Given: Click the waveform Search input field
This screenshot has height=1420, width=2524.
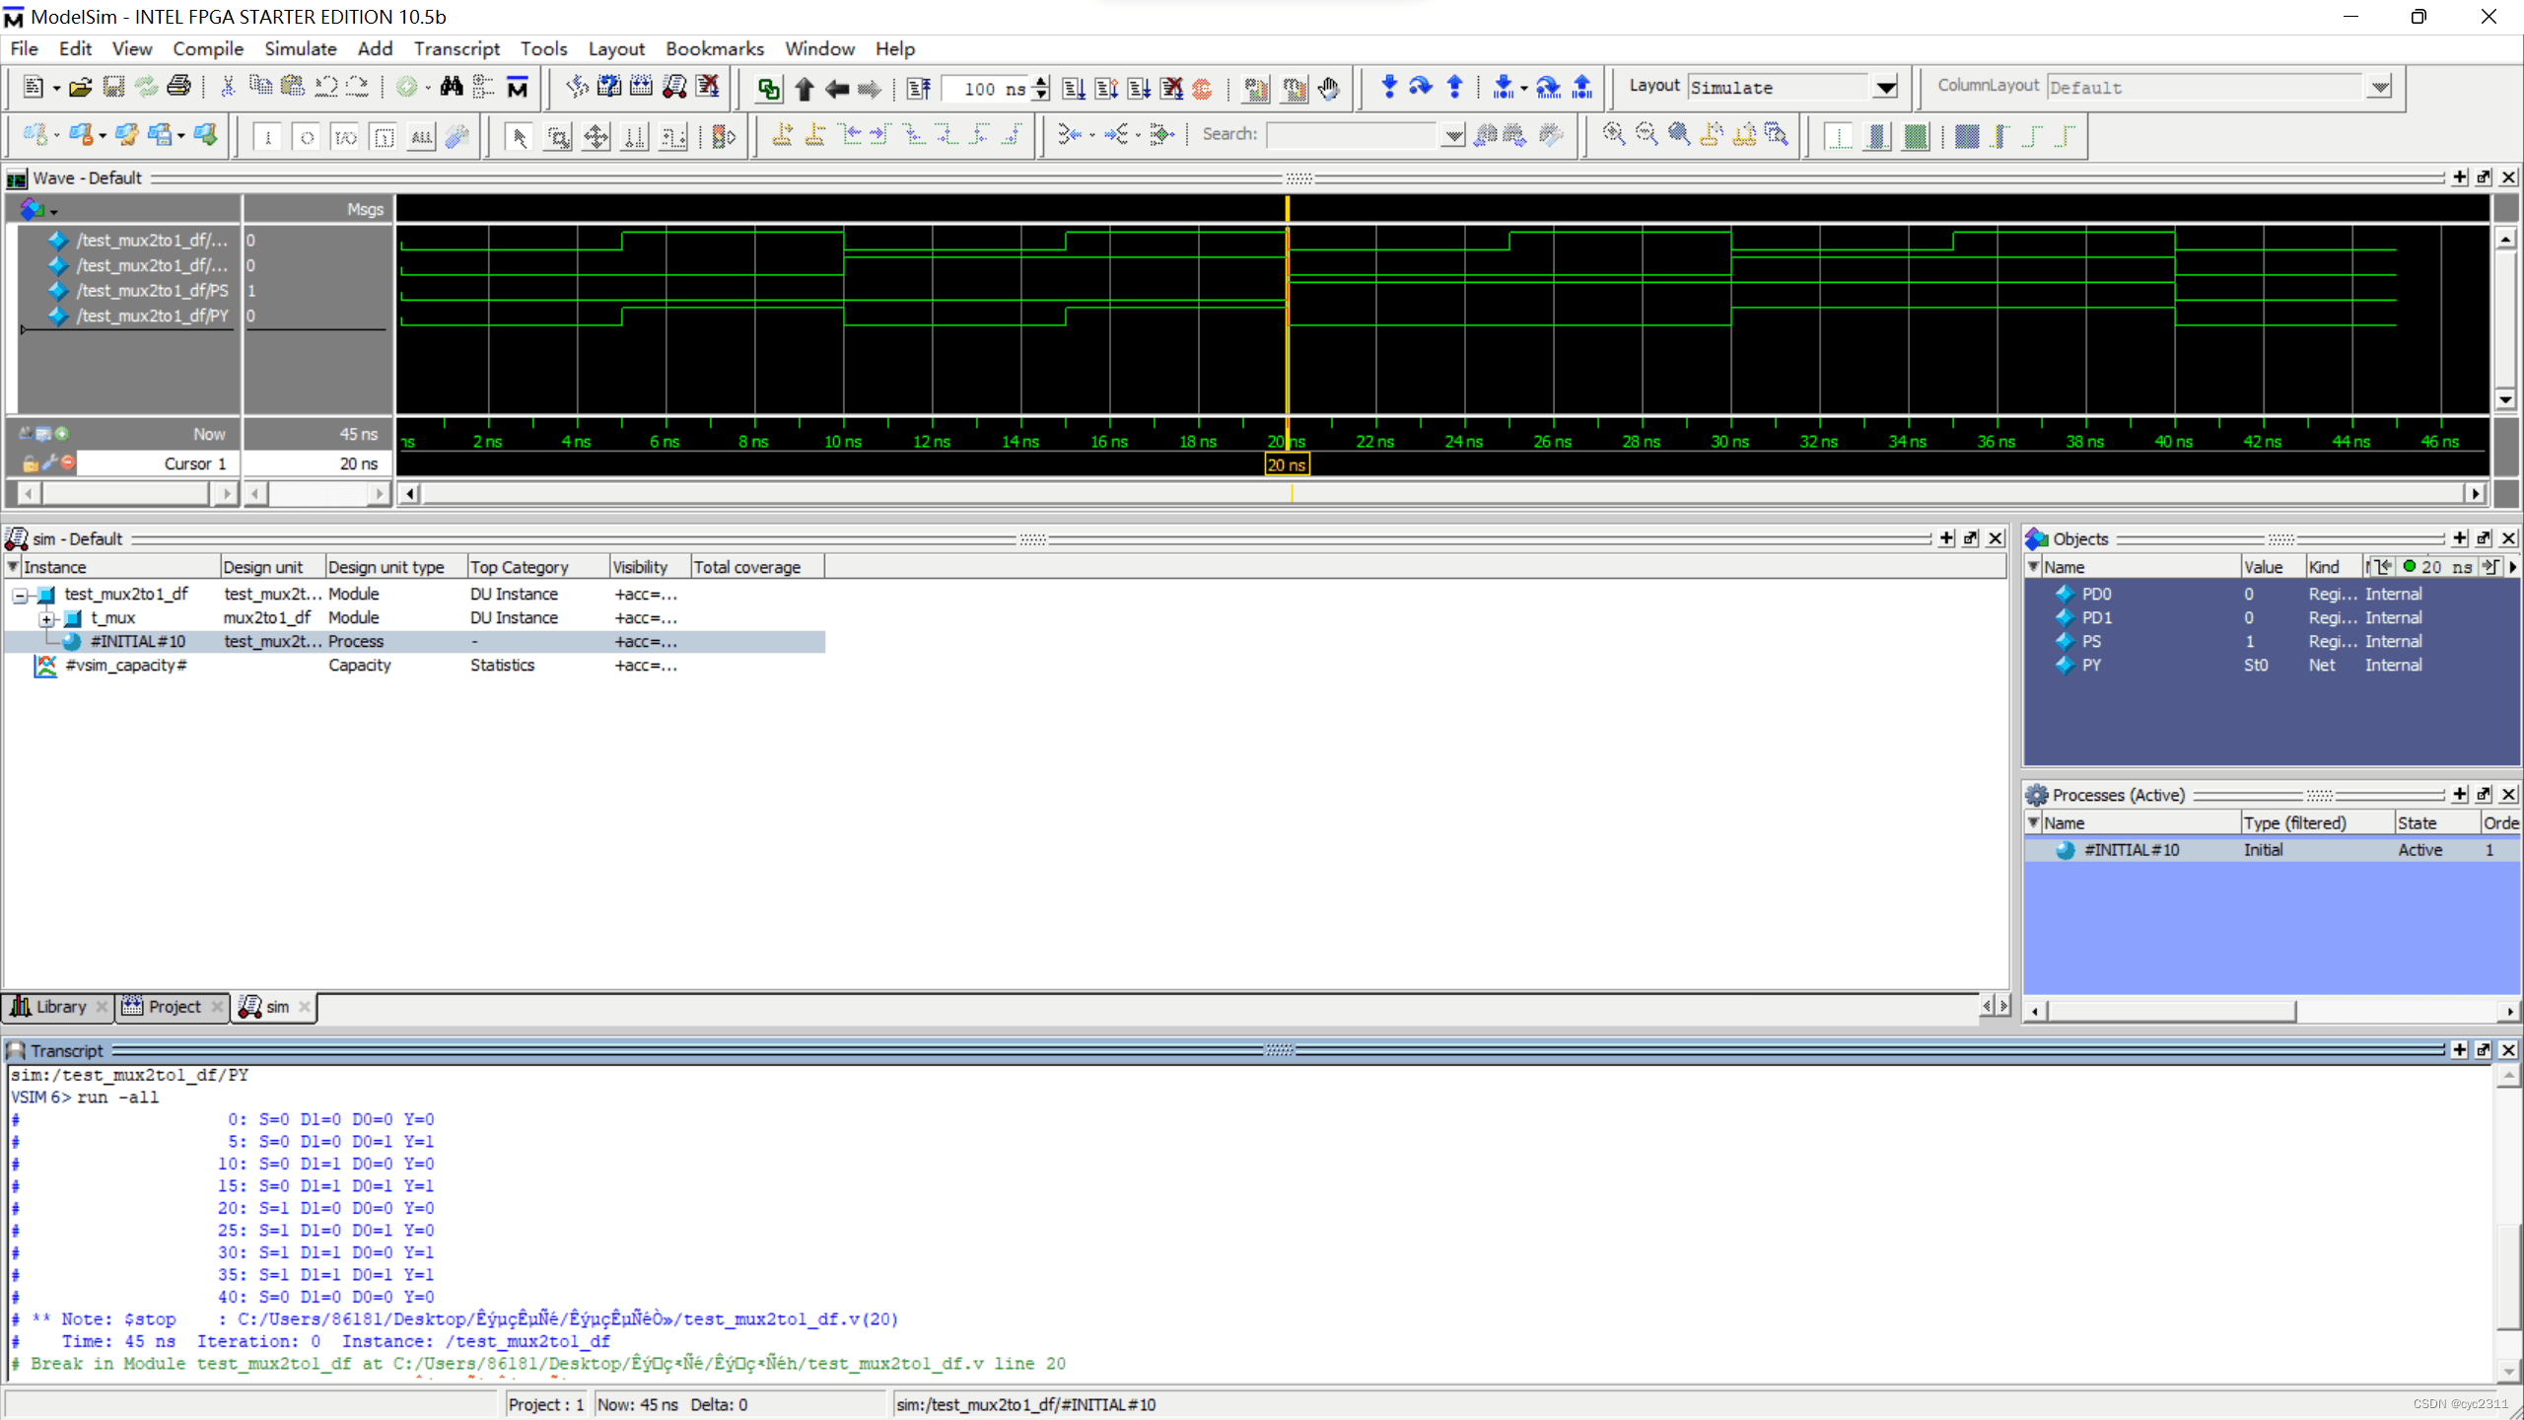Looking at the screenshot, I should click(x=1351, y=135).
